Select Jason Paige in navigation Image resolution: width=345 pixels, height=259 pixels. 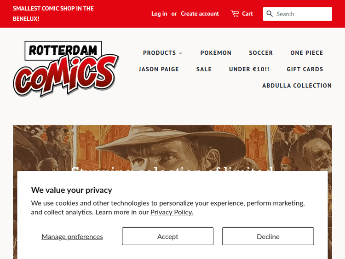(x=159, y=69)
